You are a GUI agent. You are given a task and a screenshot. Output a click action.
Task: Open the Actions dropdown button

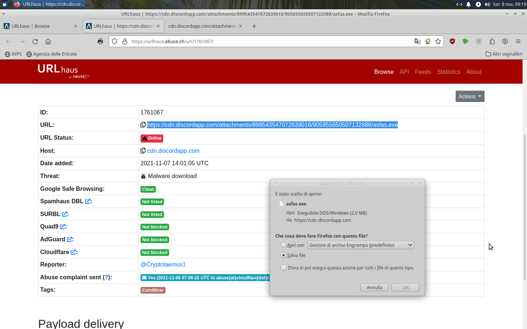click(470, 96)
